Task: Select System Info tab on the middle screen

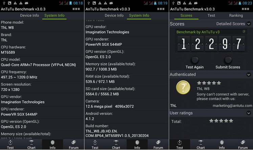Action: [139, 16]
